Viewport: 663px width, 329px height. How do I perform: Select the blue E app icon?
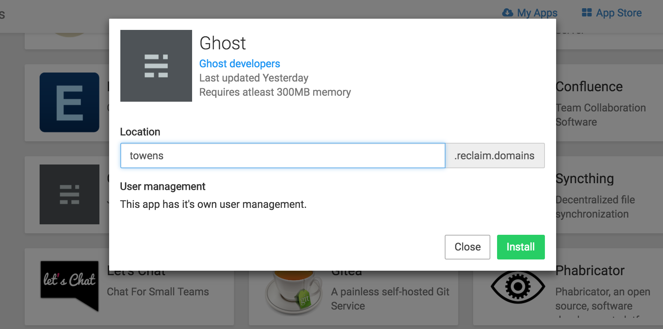click(x=70, y=102)
